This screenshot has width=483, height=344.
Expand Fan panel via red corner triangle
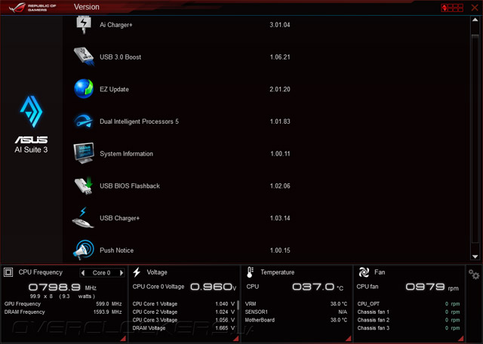coord(461,339)
